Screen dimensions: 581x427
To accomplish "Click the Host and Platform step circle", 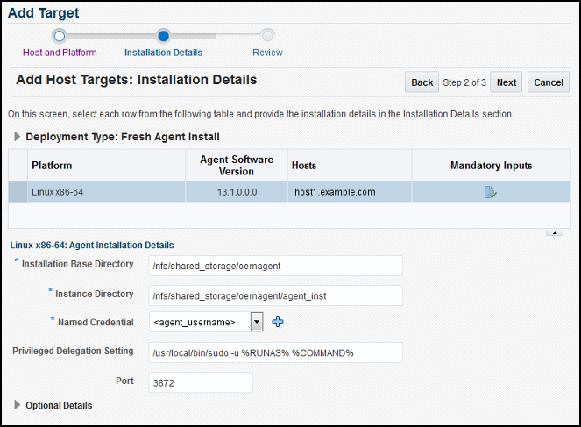I will (x=60, y=36).
